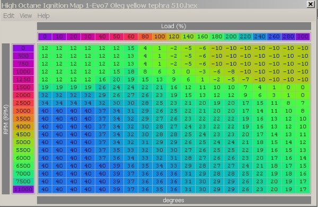Select the 3000 RPM row header

(23, 111)
